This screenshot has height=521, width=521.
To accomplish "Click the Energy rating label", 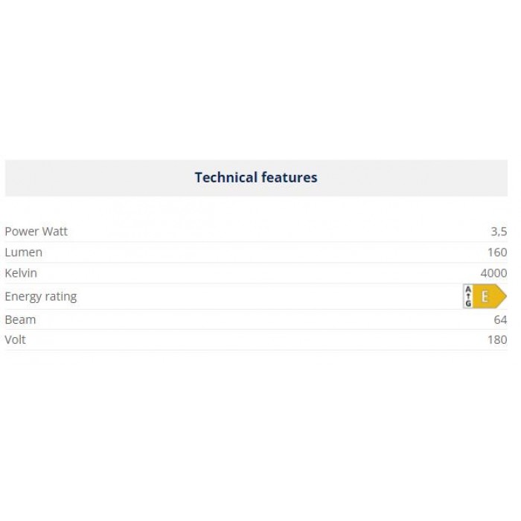I will pos(40,296).
